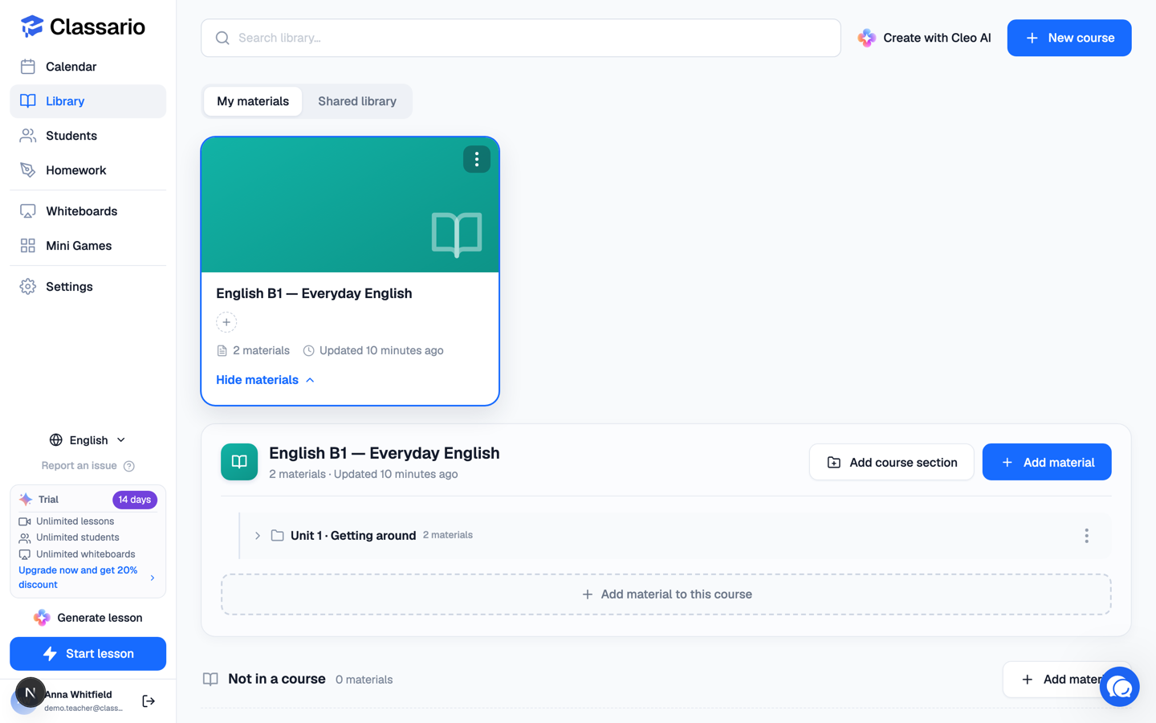Click the teal course cover thumbnail
The image size is (1156, 723).
point(350,205)
